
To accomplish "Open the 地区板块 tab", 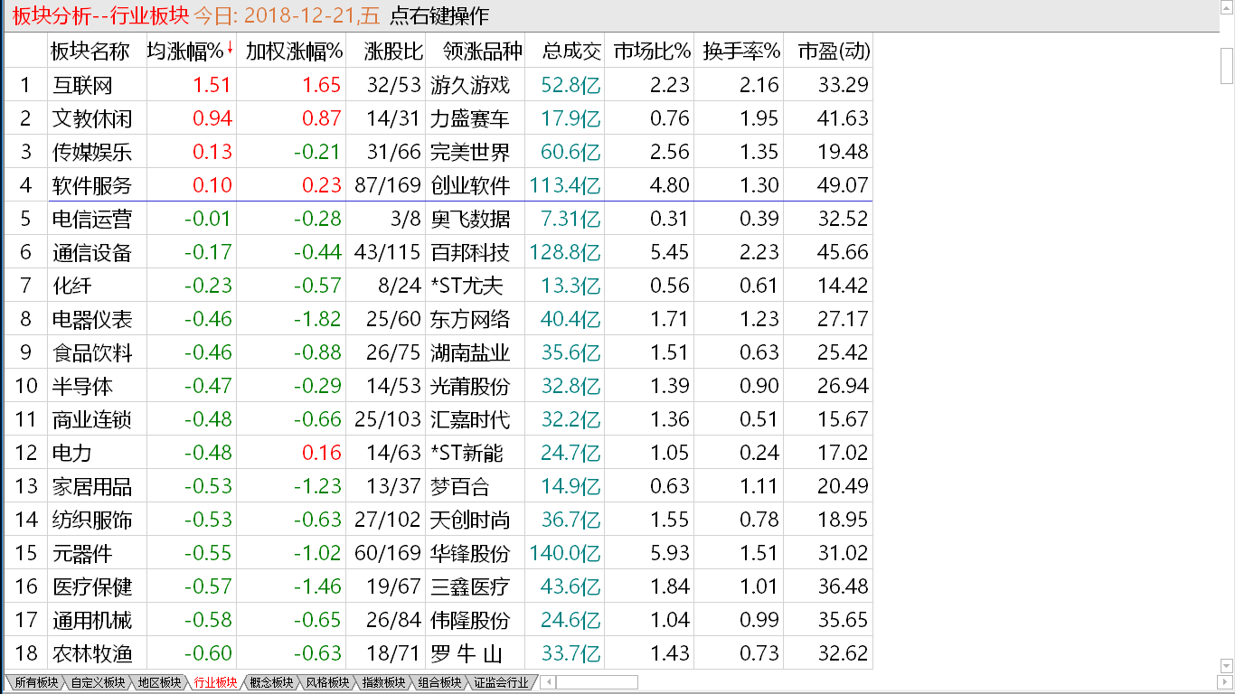I will 159,682.
